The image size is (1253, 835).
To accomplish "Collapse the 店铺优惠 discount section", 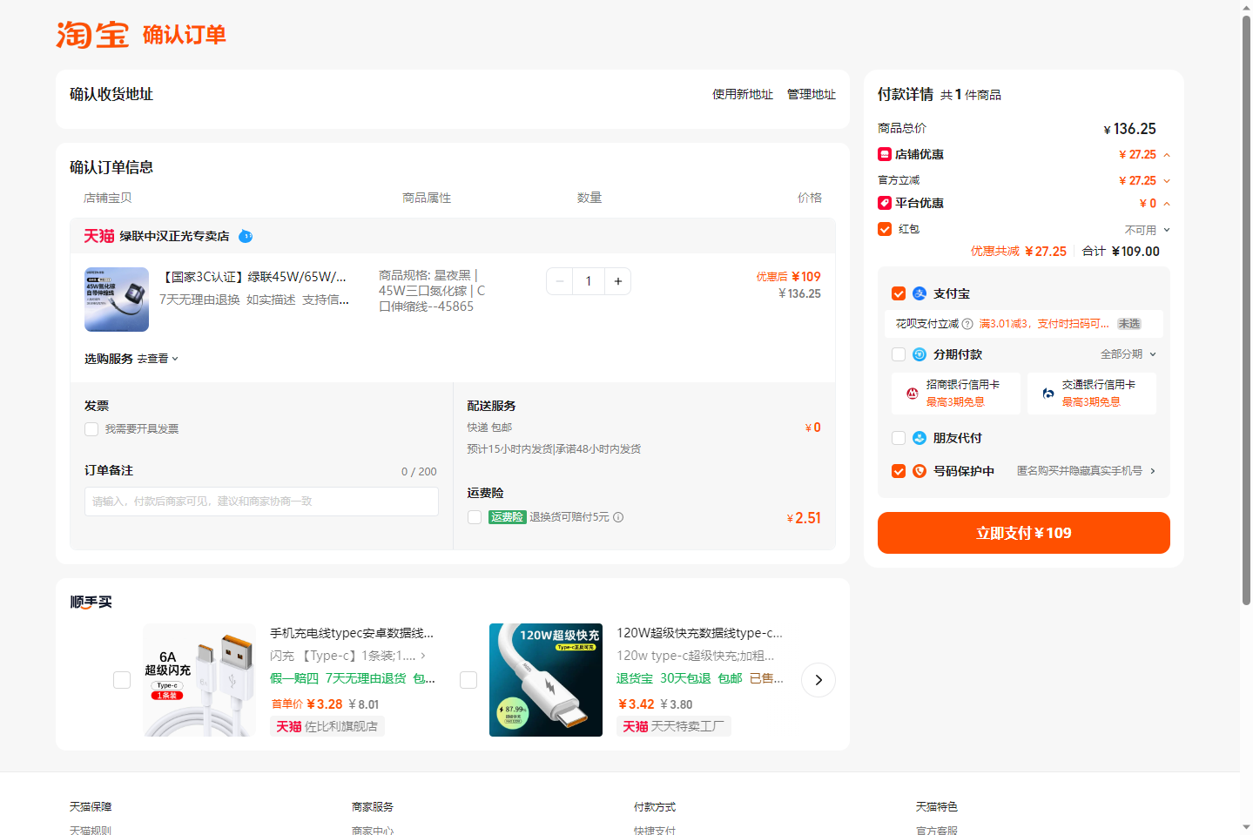I will 1167,155.
